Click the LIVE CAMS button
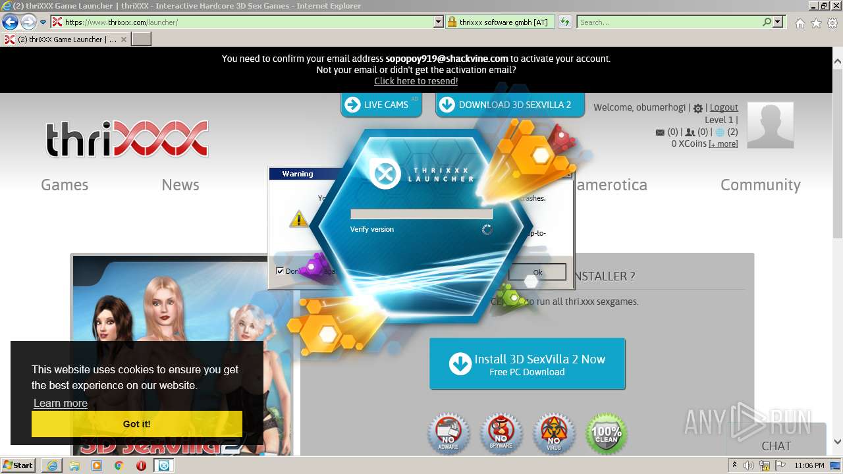 pyautogui.click(x=381, y=105)
